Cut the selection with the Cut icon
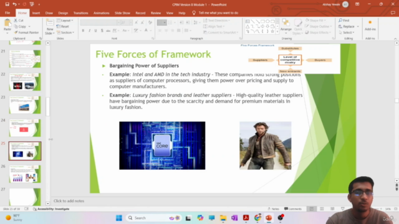Screen dimensions: 399x224 click(19, 21)
